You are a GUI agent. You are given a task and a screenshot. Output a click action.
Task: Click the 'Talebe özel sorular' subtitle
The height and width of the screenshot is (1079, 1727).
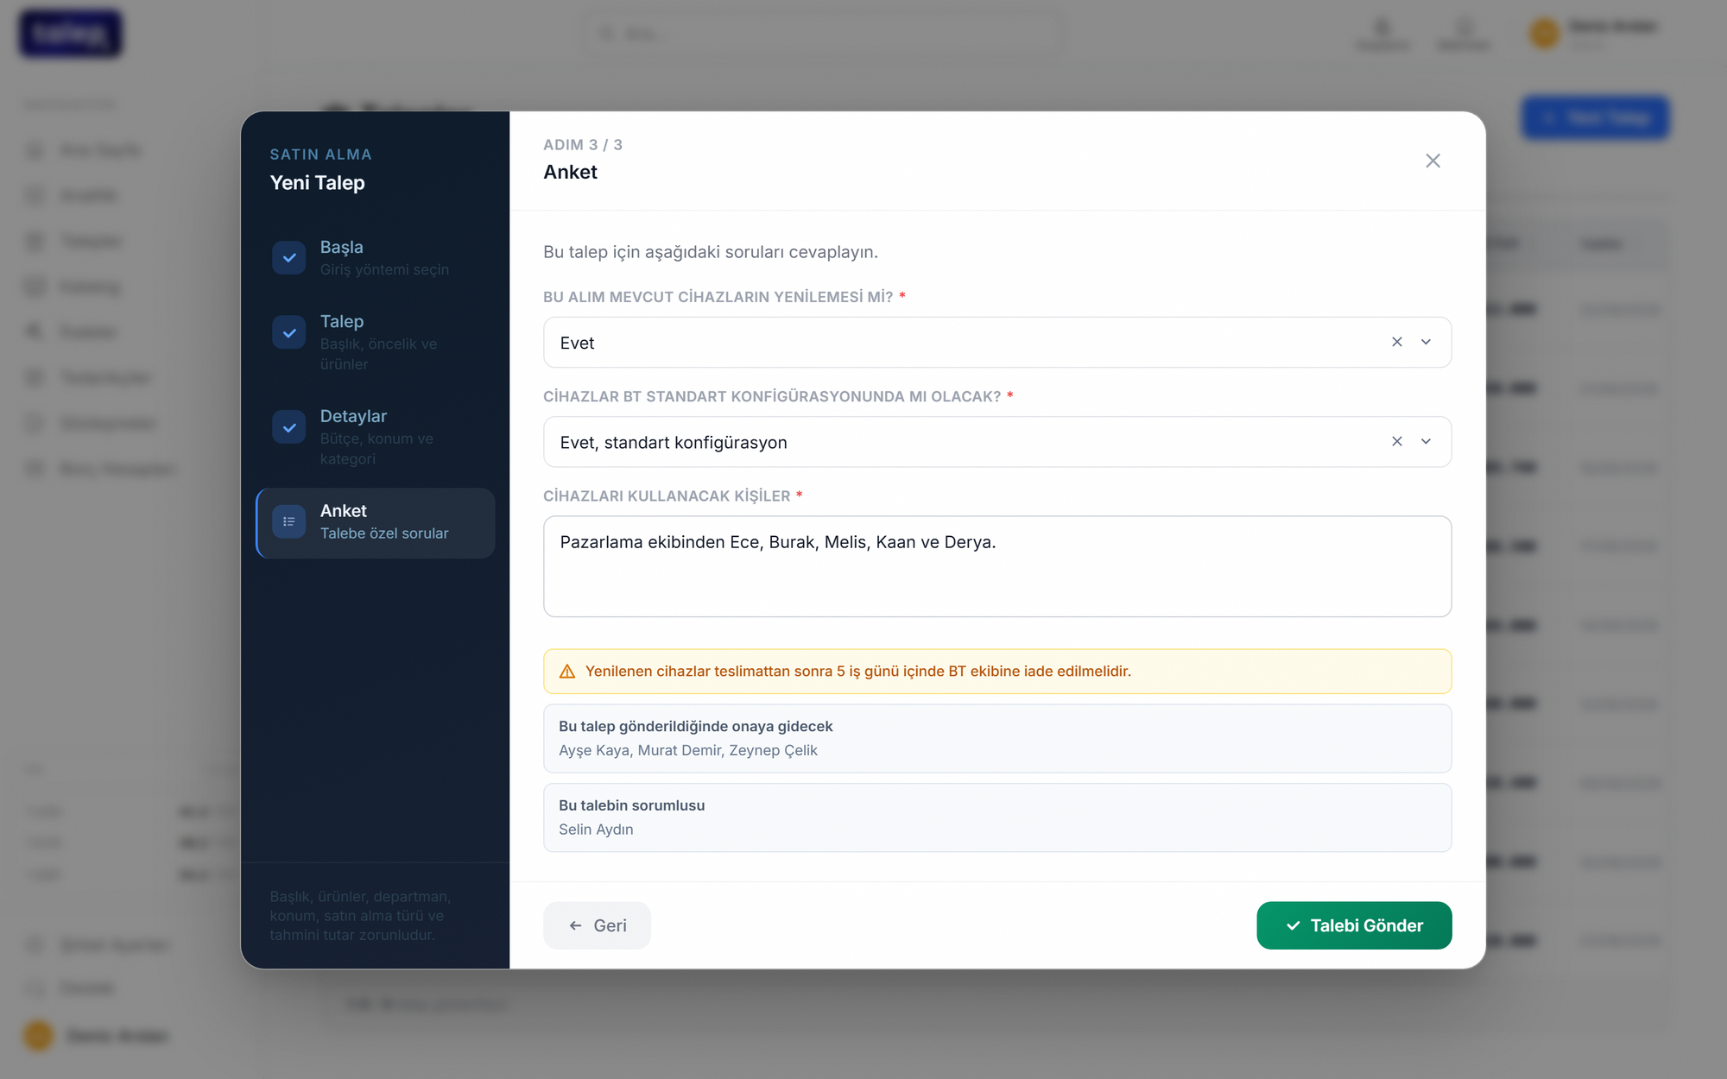coord(384,533)
